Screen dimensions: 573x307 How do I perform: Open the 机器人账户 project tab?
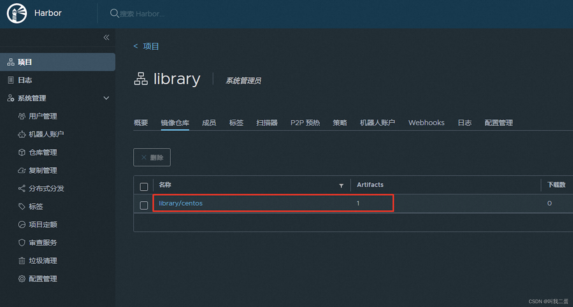click(377, 123)
